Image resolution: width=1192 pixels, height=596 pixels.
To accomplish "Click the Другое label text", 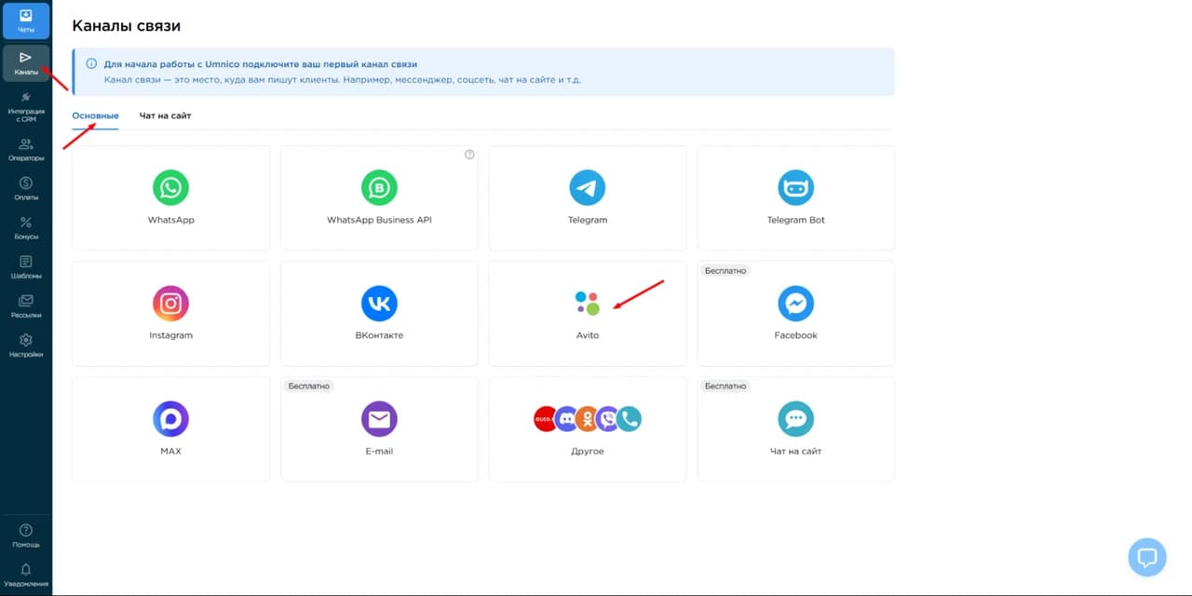I will tap(588, 451).
